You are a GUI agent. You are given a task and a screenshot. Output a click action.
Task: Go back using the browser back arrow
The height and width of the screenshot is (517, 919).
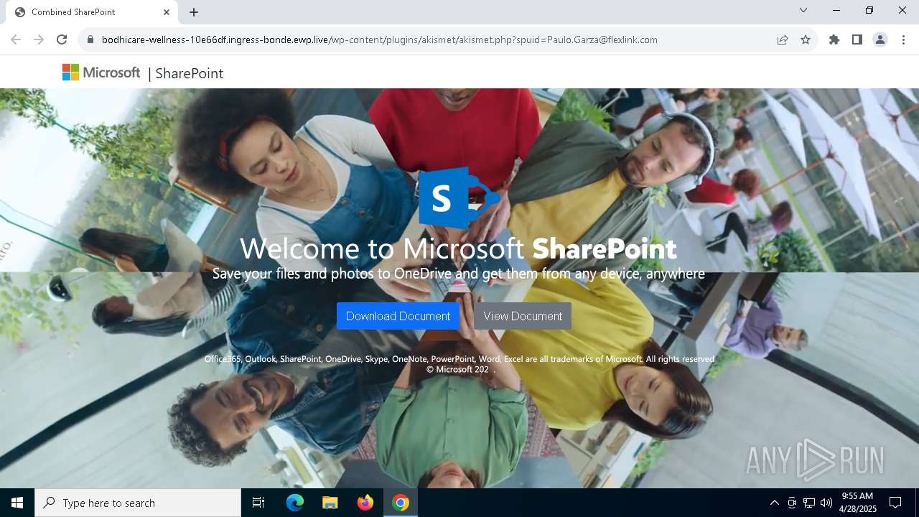tap(16, 39)
